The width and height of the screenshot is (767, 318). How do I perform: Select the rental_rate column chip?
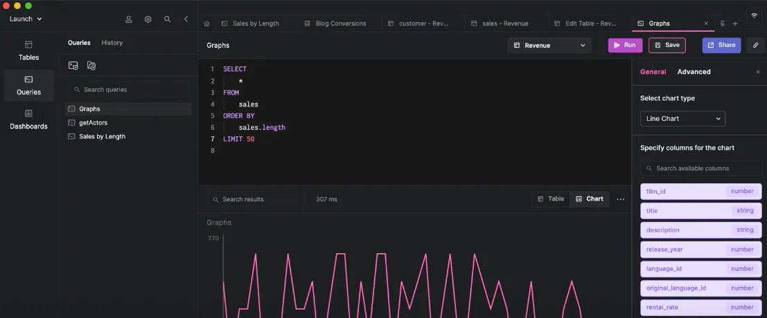point(700,308)
